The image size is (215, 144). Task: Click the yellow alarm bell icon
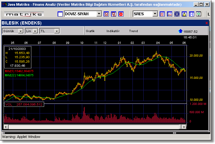[x=184, y=14]
